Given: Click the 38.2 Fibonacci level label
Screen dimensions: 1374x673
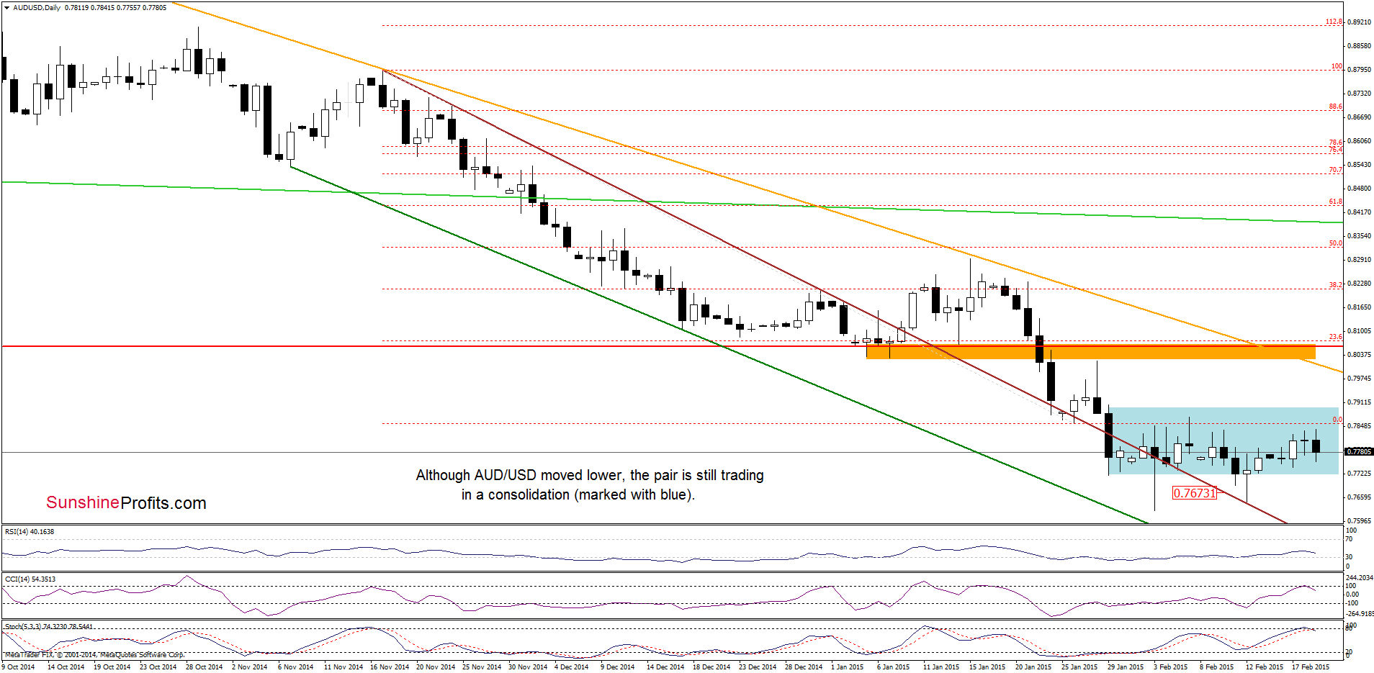Looking at the screenshot, I should tap(1335, 284).
